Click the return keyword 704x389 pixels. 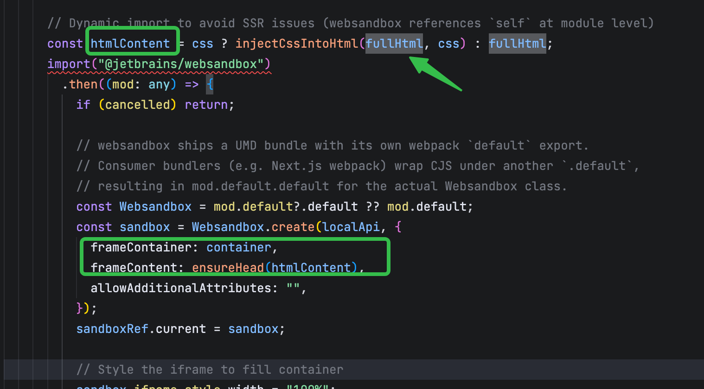pyautogui.click(x=206, y=105)
